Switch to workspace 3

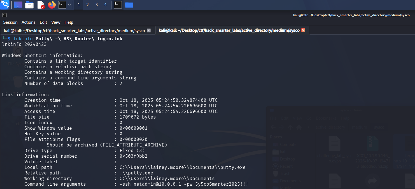[97, 5]
